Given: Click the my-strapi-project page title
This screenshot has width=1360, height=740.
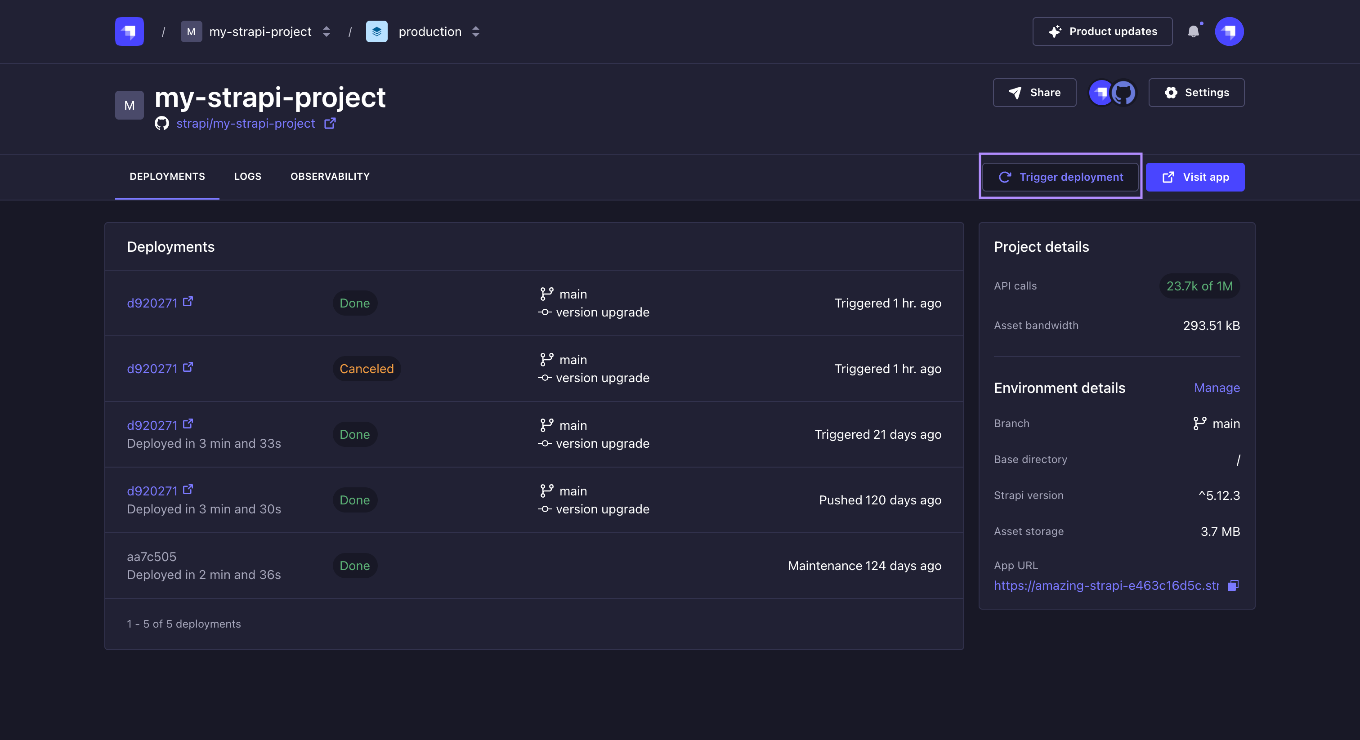Looking at the screenshot, I should tap(270, 97).
